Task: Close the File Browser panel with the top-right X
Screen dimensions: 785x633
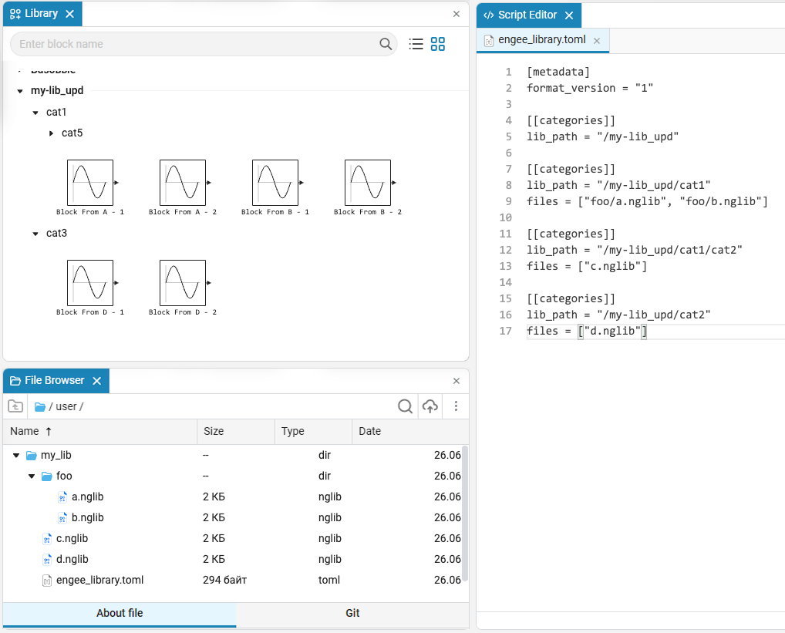Action: click(456, 381)
